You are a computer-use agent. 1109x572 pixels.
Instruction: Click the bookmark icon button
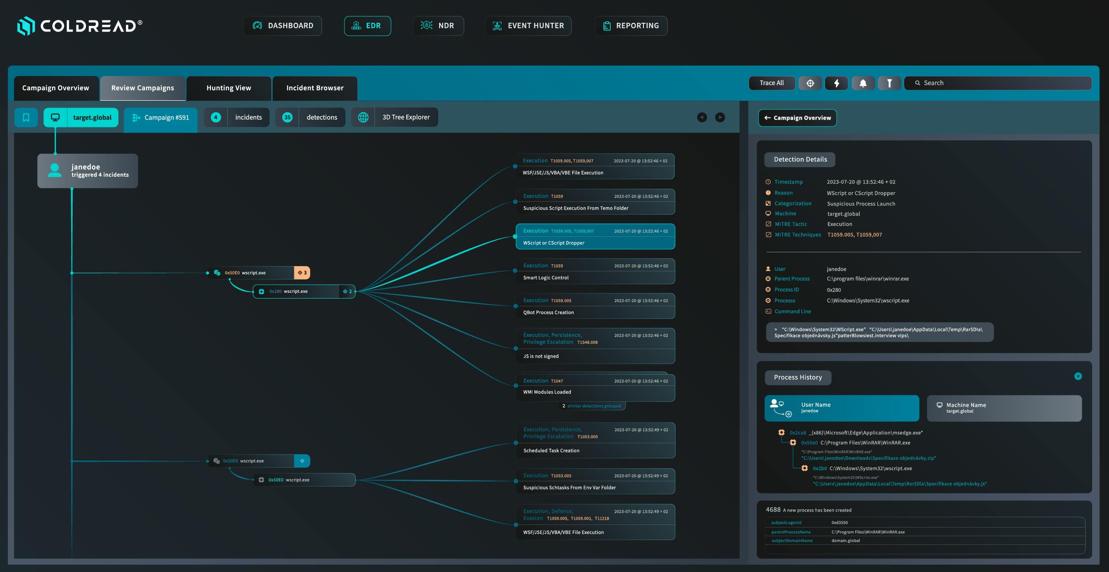tap(26, 118)
